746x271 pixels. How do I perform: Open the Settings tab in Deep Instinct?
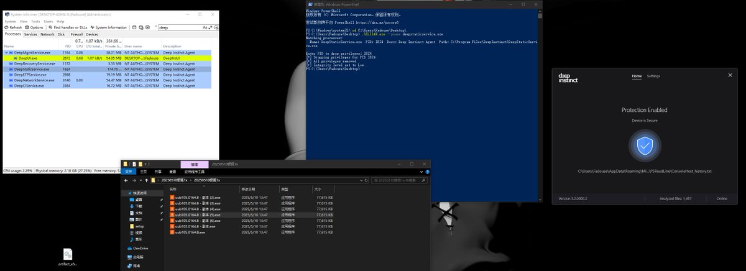coord(653,76)
